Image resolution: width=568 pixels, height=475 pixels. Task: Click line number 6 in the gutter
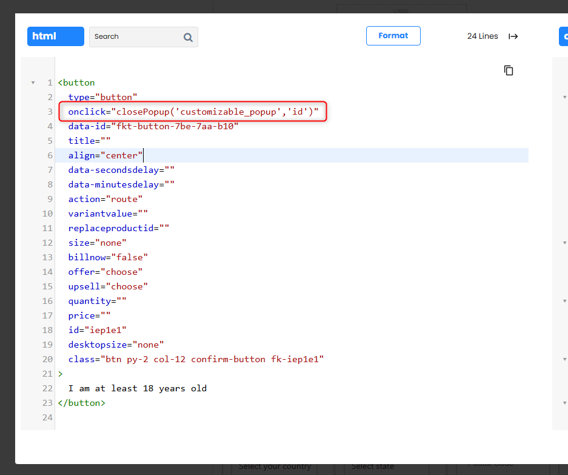coord(50,155)
